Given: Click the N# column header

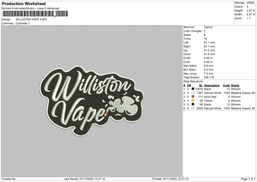Looking at the screenshot, I should pos(189,85).
